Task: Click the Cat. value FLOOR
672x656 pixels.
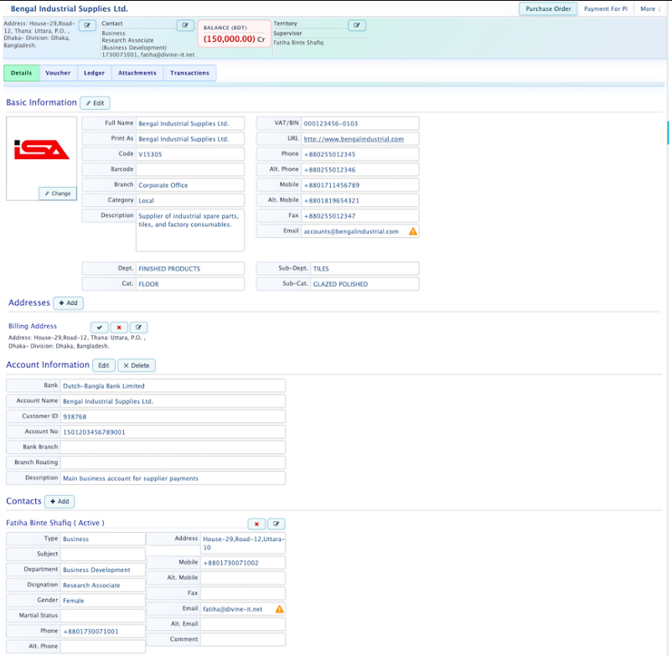Action: coord(190,284)
